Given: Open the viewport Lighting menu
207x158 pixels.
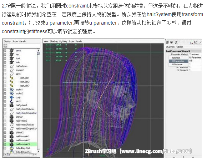Looking at the screenshot, I should 63,41.
